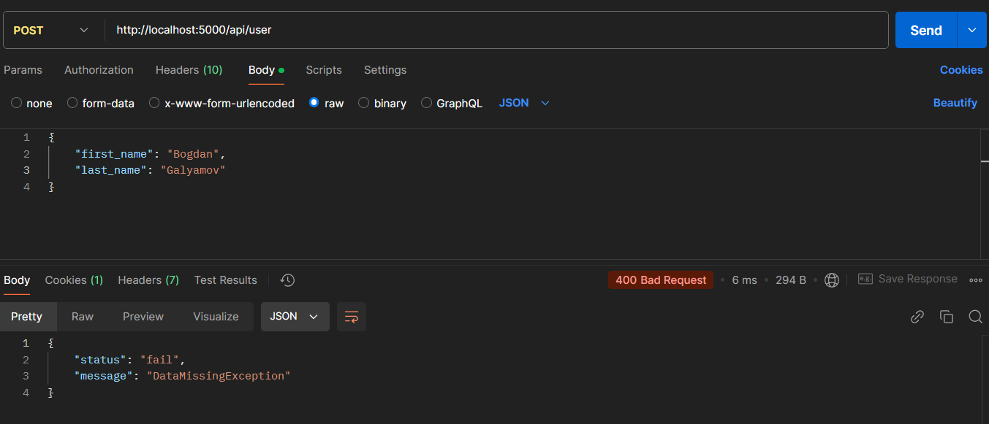This screenshot has width=989, height=424.
Task: Expand the request body JSON format dropdown
Action: click(x=524, y=103)
